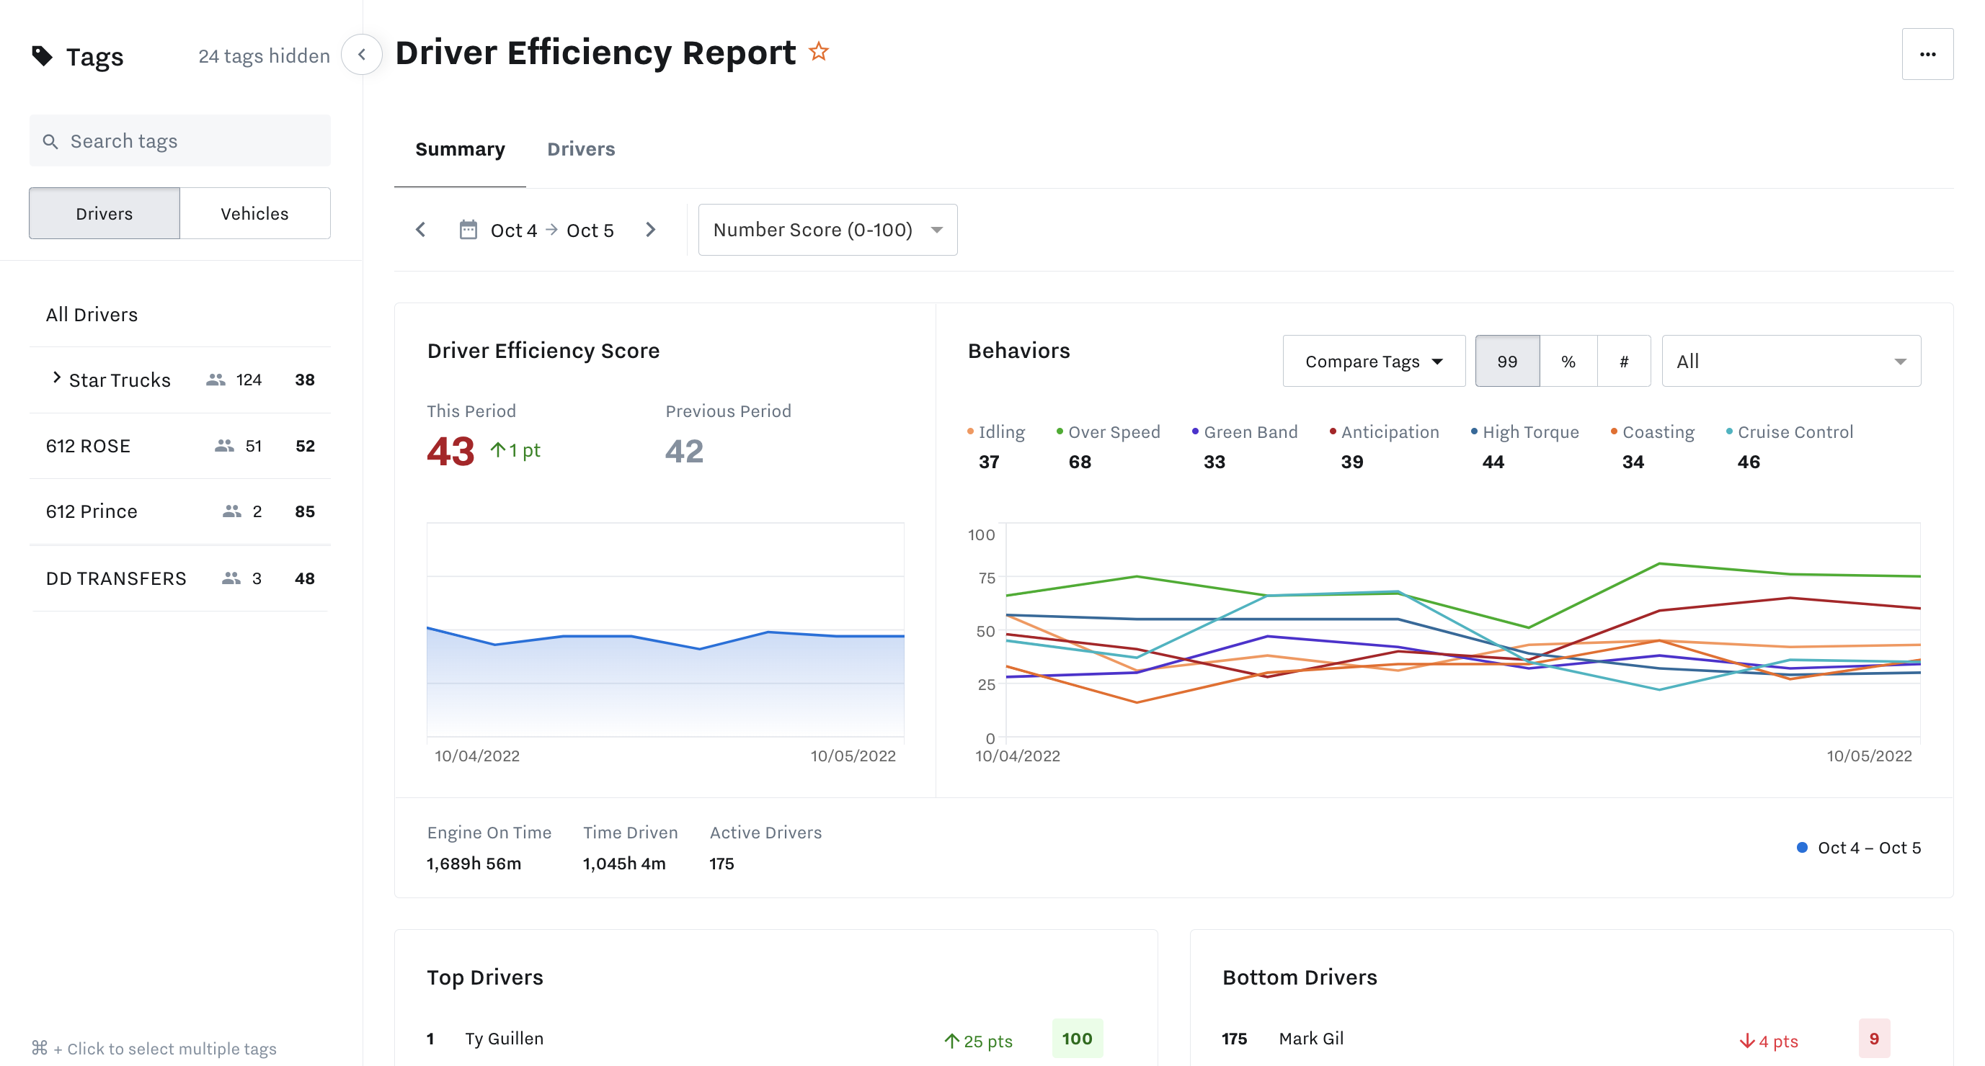Click the Tags label icon
This screenshot has width=1985, height=1066.
pyautogui.click(x=42, y=55)
